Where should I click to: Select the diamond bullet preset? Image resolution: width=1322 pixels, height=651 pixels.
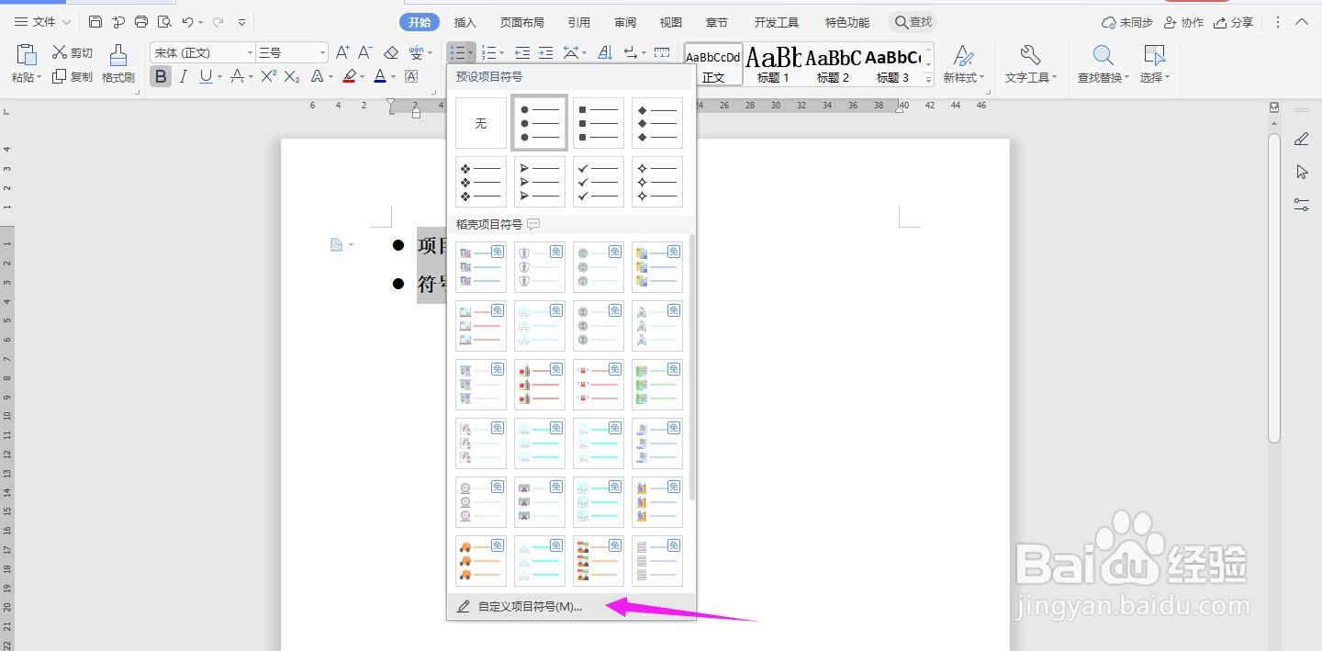tap(657, 123)
